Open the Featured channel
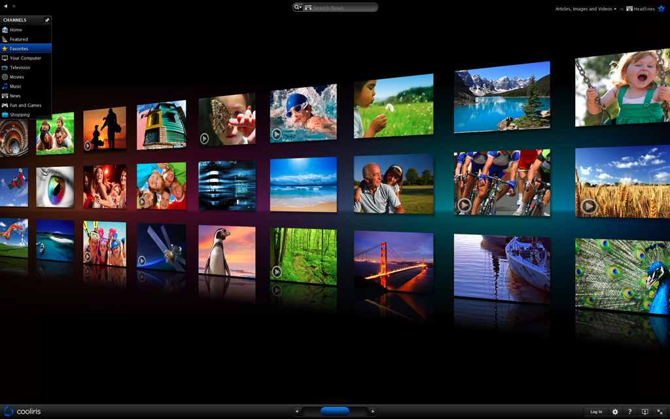The image size is (670, 419). [26, 39]
